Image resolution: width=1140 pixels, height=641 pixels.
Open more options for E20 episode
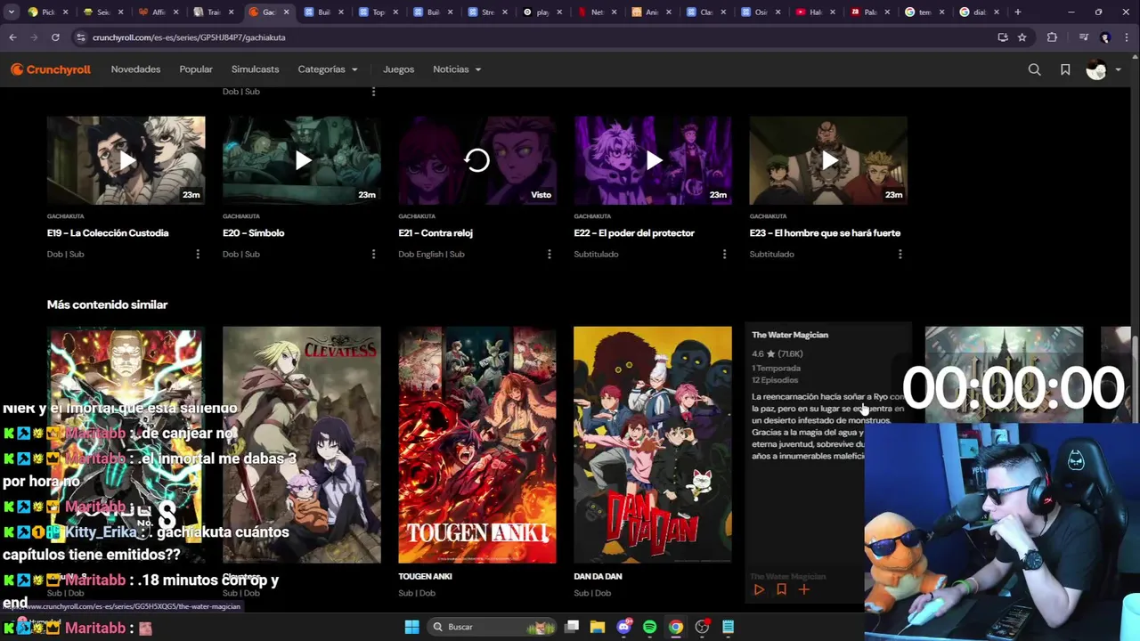pyautogui.click(x=373, y=254)
